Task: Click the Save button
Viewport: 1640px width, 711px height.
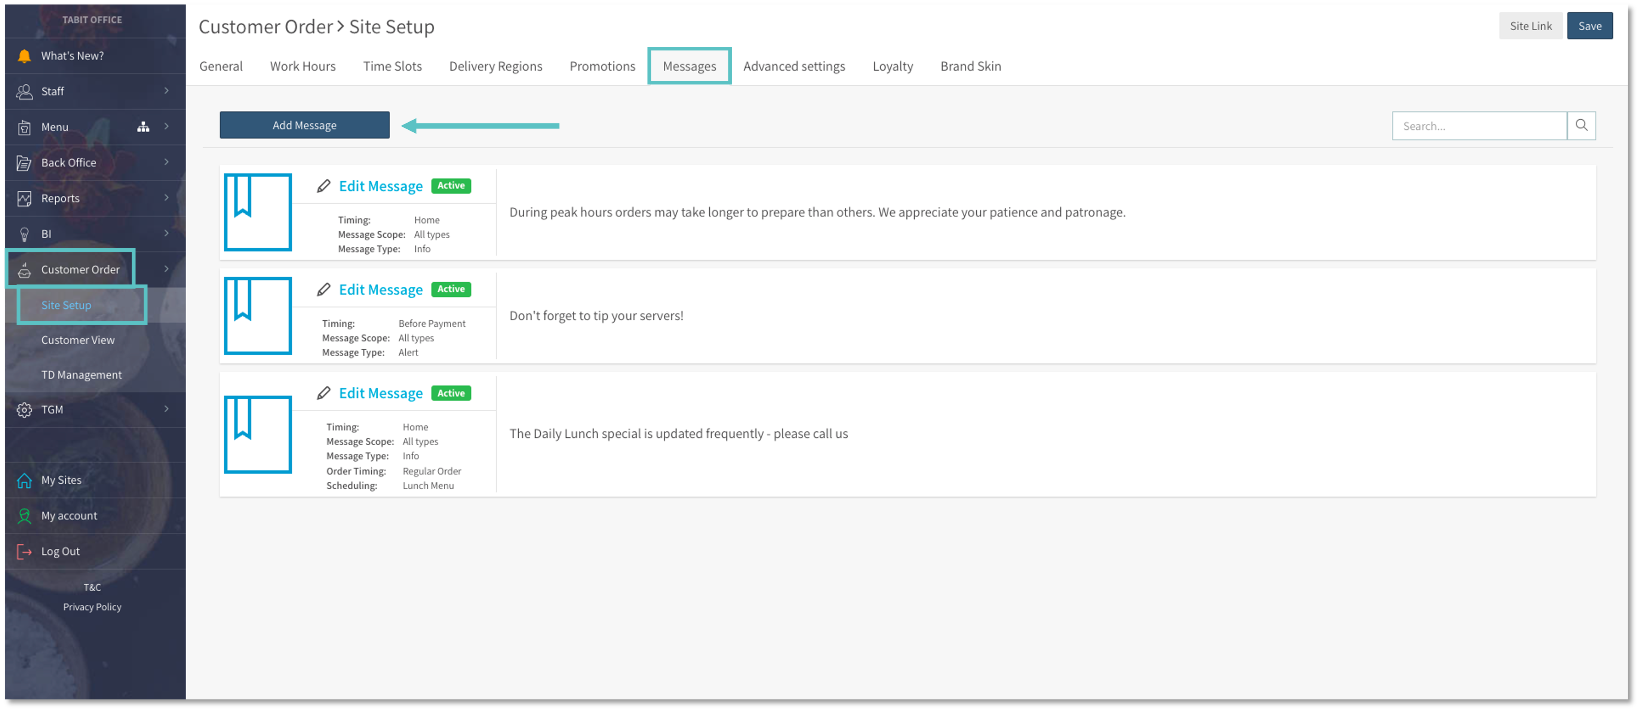Action: pyautogui.click(x=1590, y=25)
